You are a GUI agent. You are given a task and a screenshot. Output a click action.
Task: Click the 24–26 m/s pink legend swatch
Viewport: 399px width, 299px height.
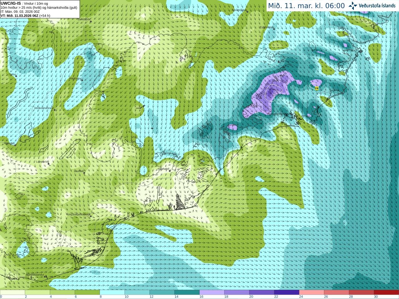[x=312, y=292]
